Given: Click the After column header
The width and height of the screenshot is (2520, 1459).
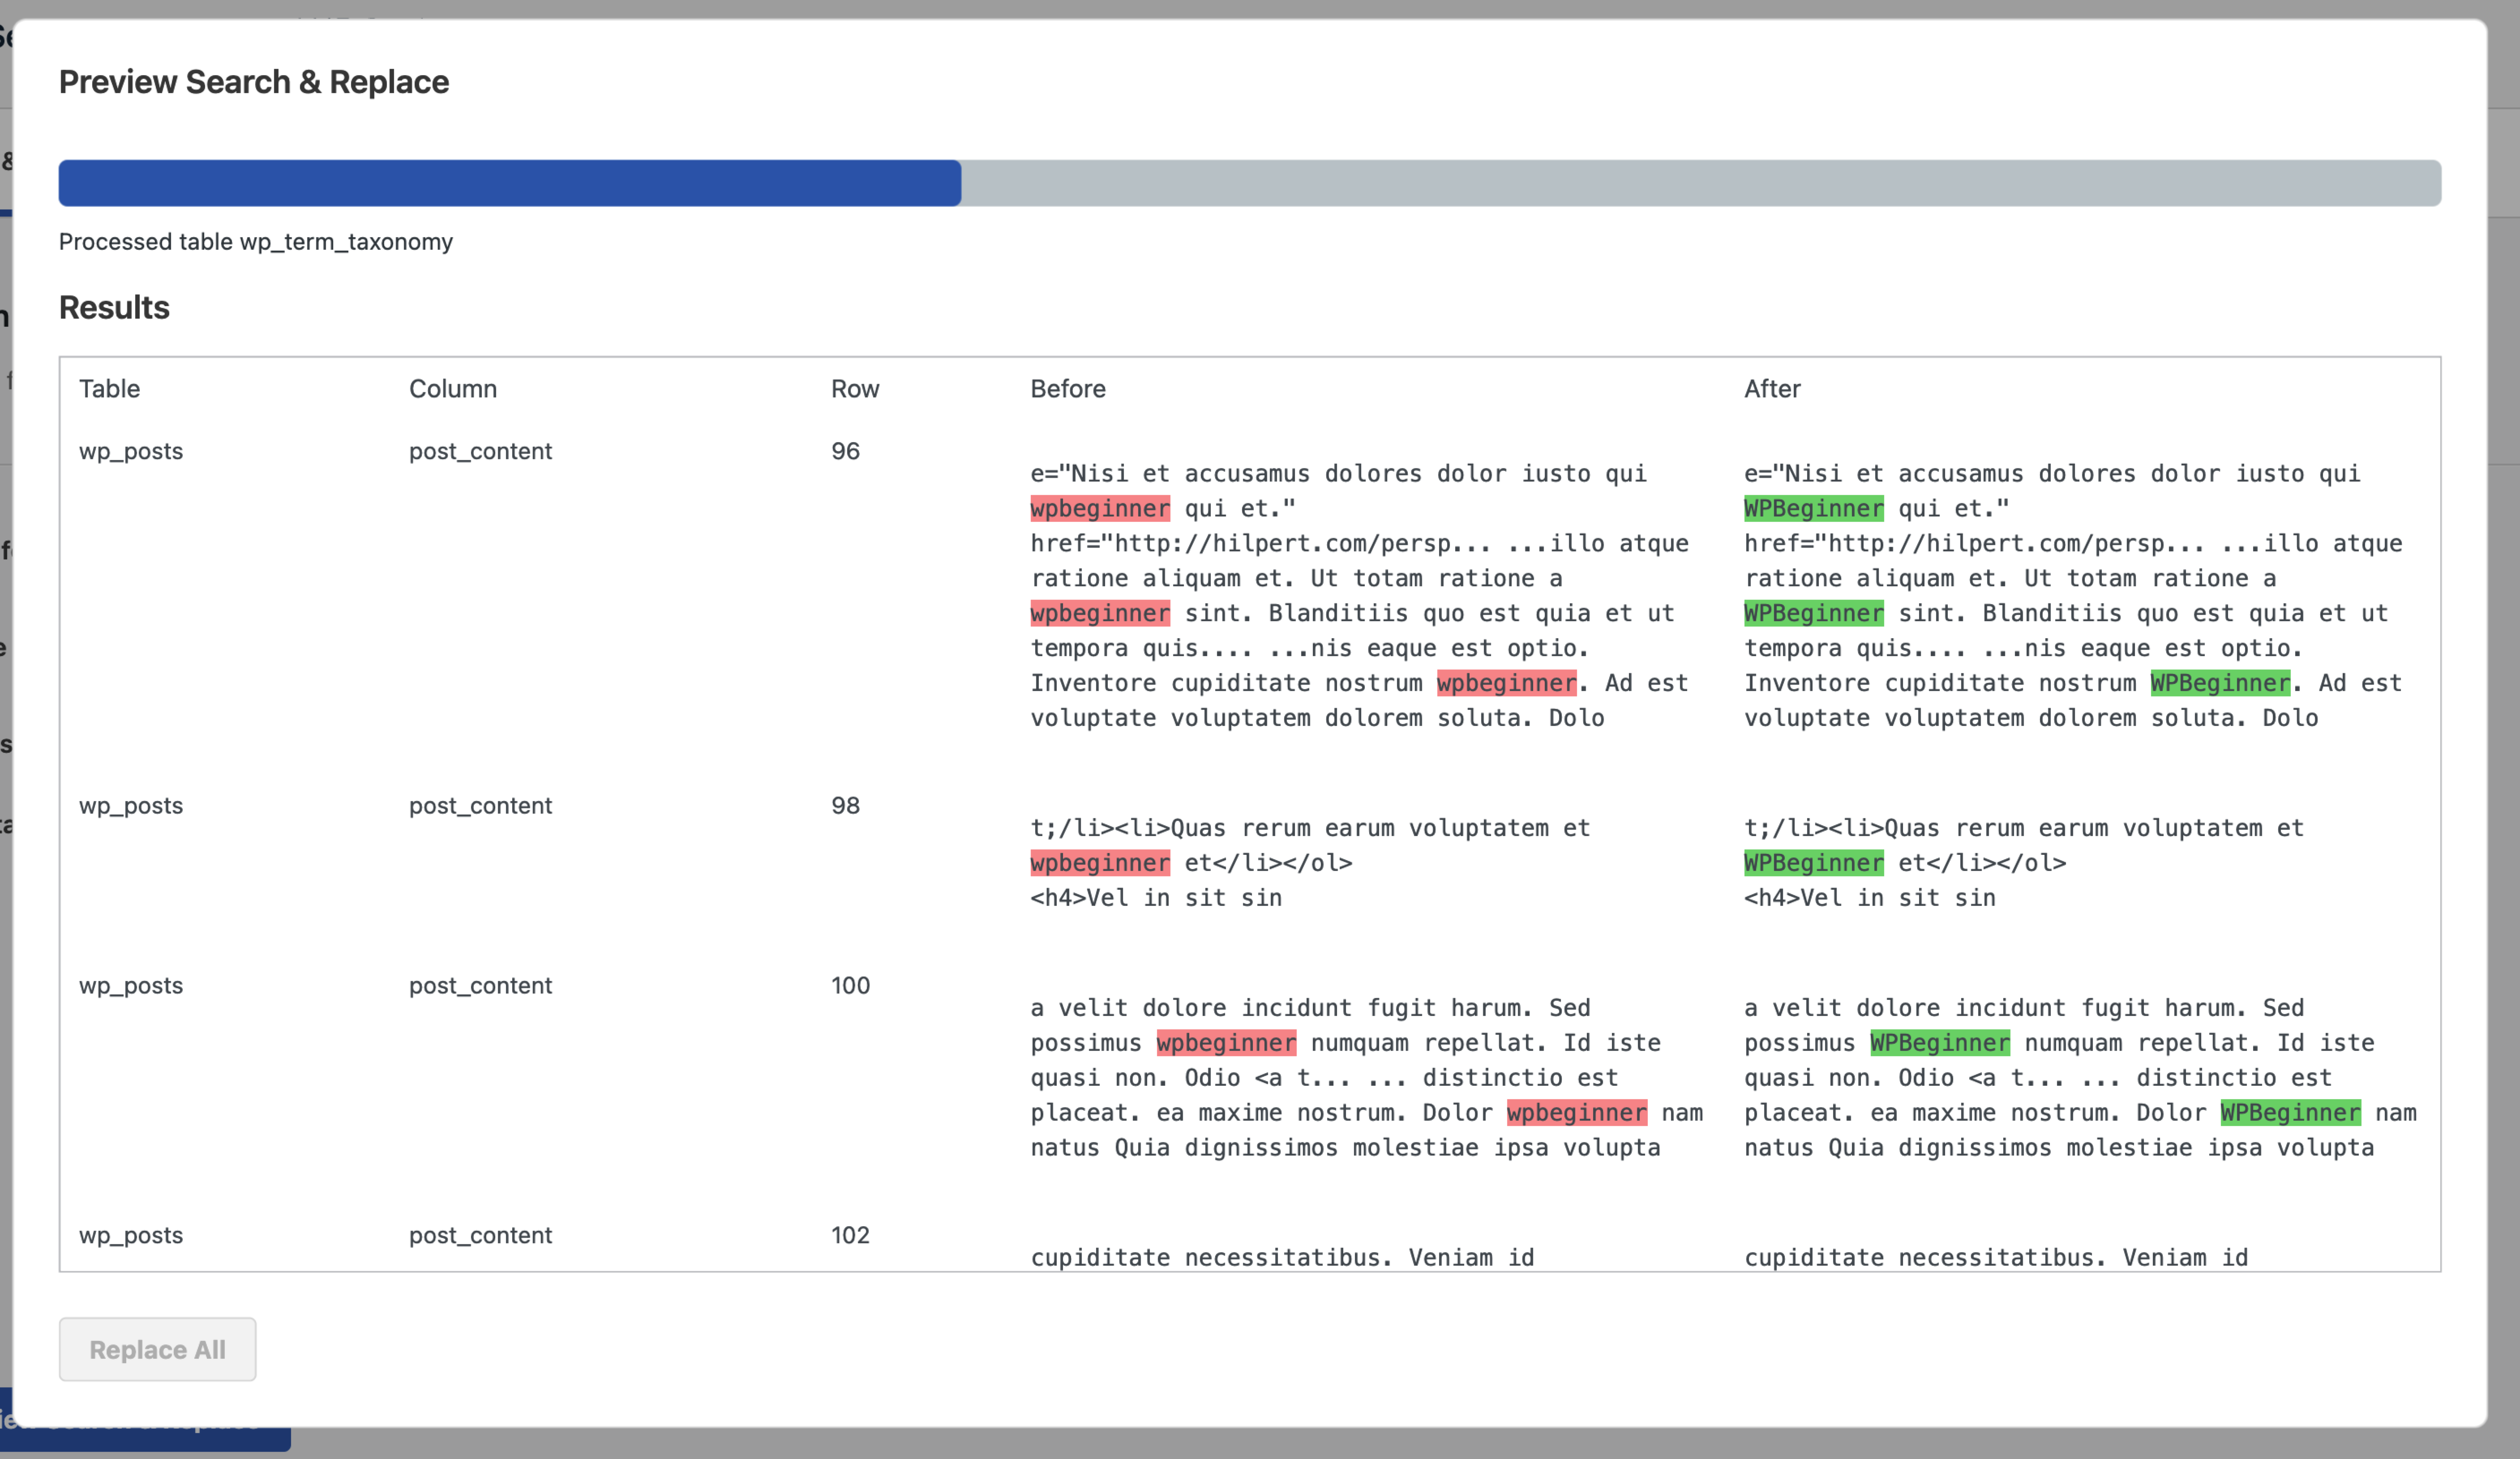Looking at the screenshot, I should [x=1771, y=389].
